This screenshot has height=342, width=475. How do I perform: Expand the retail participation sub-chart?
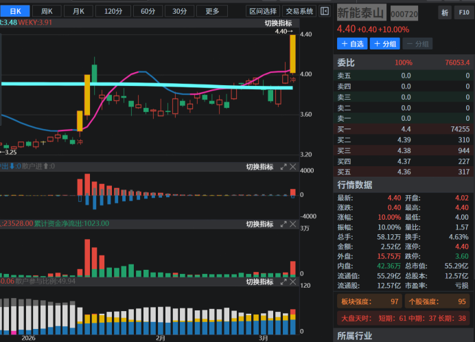[x=283, y=282]
